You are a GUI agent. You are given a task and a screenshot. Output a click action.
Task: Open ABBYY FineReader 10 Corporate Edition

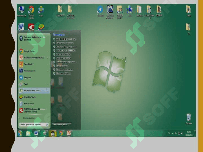pyautogui.click(x=34, y=110)
